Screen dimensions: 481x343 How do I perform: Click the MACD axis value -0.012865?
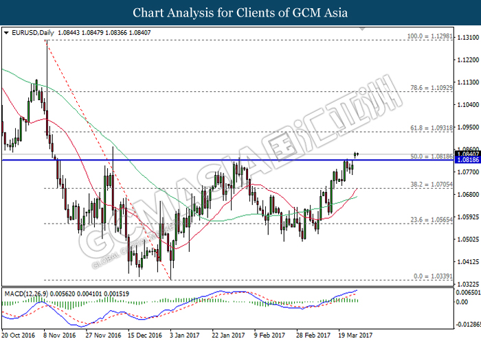tap(468, 324)
